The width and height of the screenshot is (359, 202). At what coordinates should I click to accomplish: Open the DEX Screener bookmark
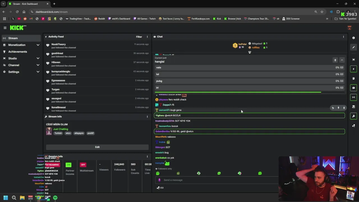coord(291,19)
